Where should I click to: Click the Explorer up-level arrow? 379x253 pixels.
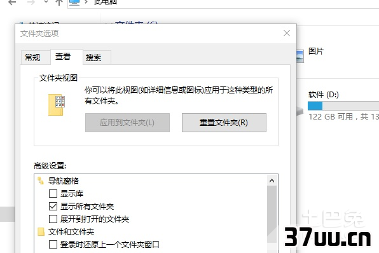(x=59, y=3)
